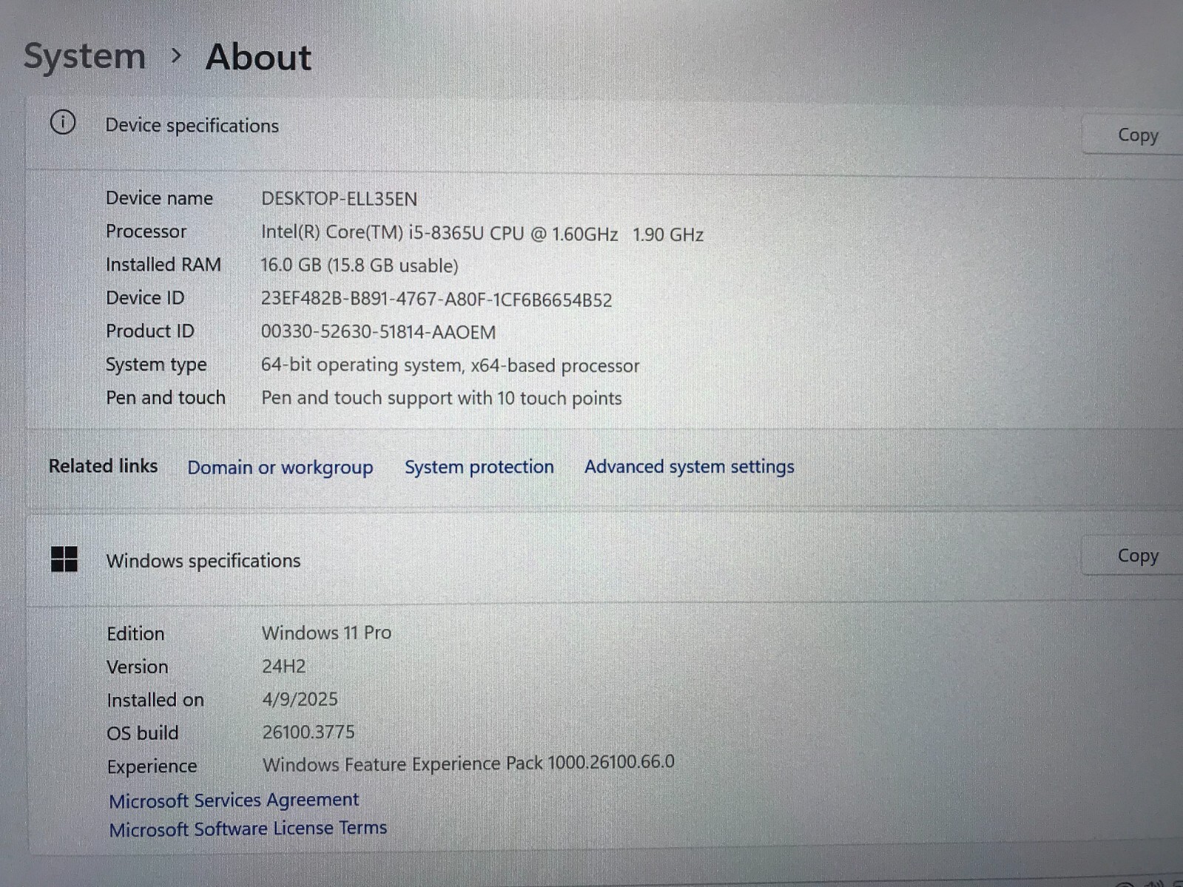Go back to System in breadcrumb
The height and width of the screenshot is (887, 1183).
[x=84, y=56]
